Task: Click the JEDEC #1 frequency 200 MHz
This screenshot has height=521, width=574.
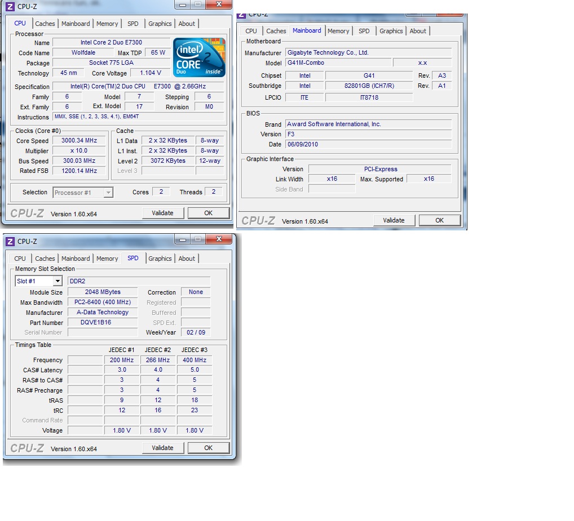Action: click(x=122, y=360)
